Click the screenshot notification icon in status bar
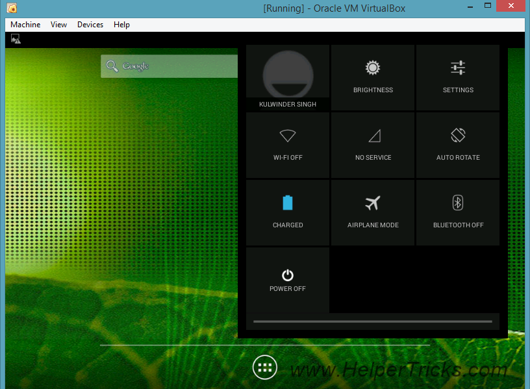530x389 pixels. coord(16,39)
